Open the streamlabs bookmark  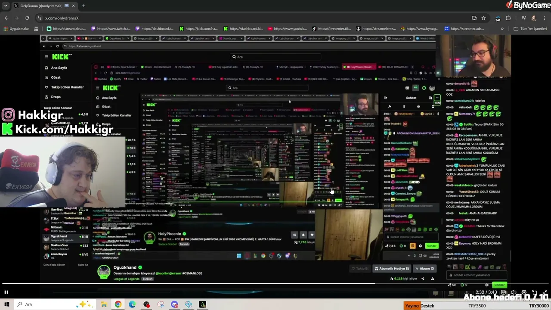click(66, 29)
